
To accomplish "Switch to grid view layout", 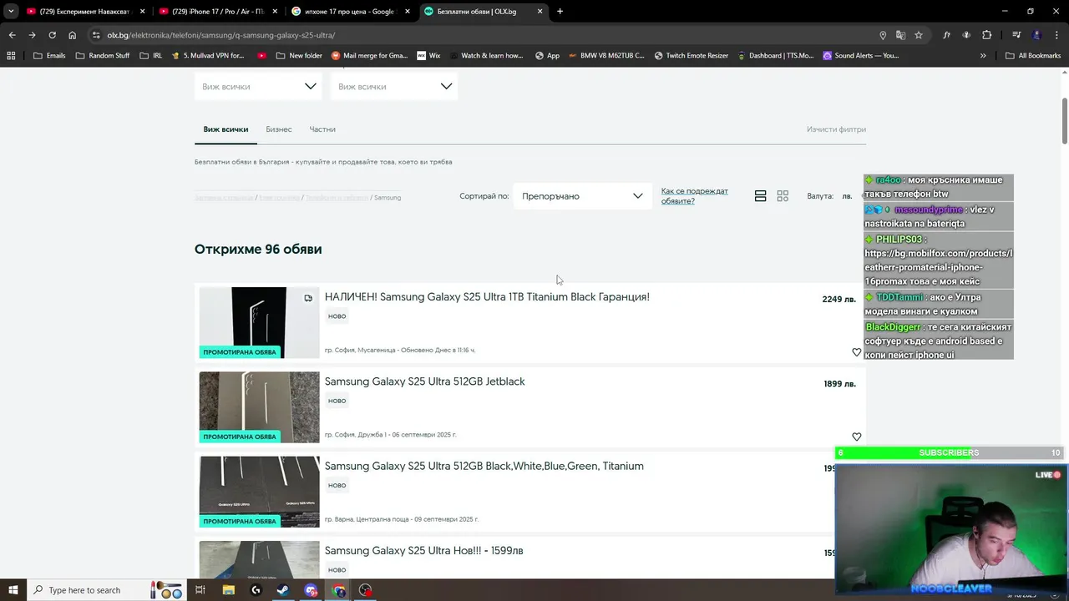I will click(783, 196).
